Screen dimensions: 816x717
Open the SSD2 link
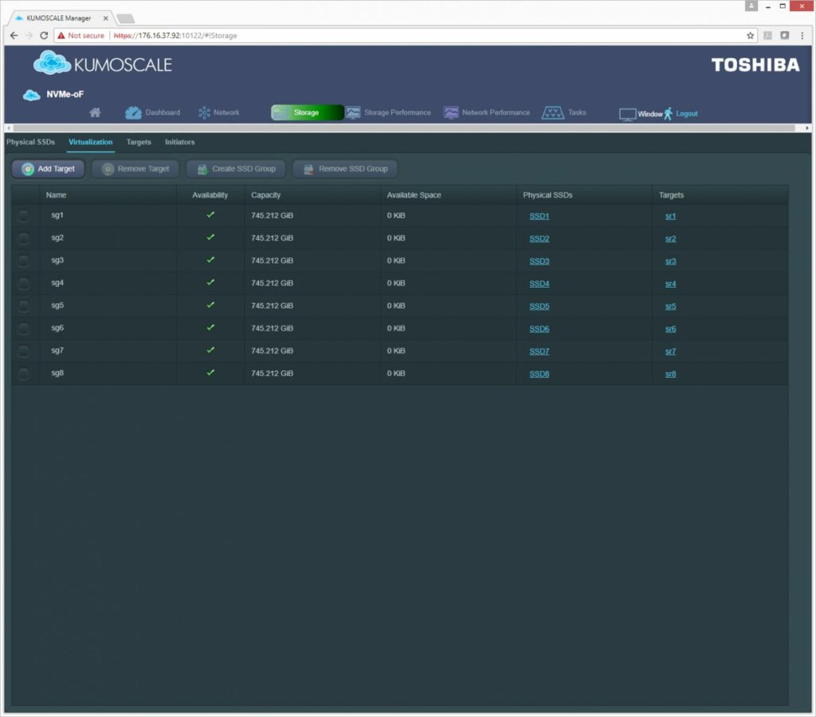tap(539, 239)
